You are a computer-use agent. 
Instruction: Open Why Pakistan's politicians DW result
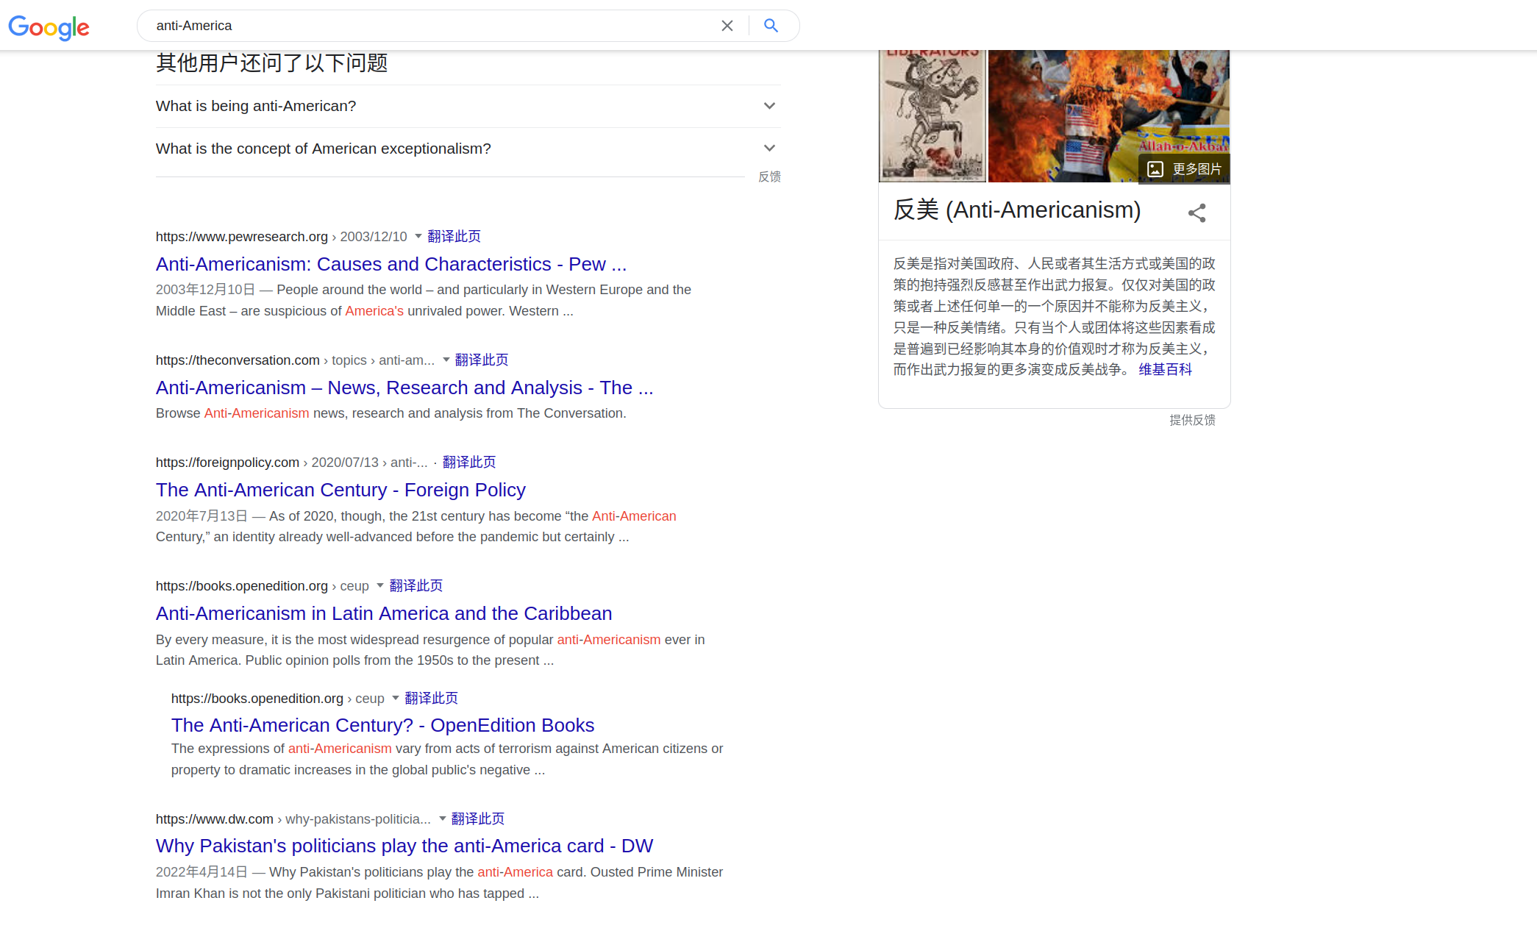point(404,846)
